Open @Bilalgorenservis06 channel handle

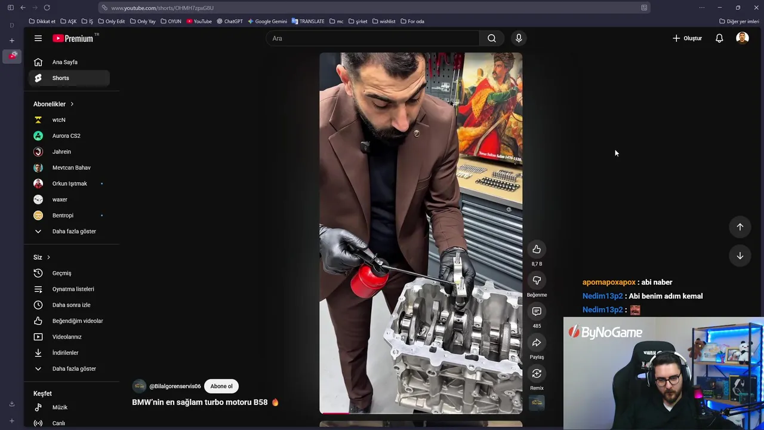175,386
